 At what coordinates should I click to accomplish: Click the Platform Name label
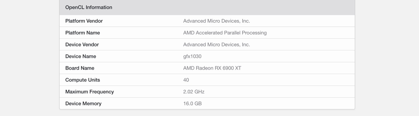pyautogui.click(x=82, y=33)
